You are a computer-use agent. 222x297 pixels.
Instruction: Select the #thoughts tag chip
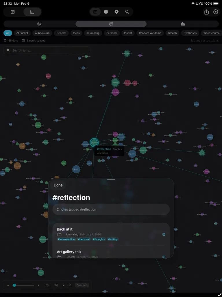[99, 239]
